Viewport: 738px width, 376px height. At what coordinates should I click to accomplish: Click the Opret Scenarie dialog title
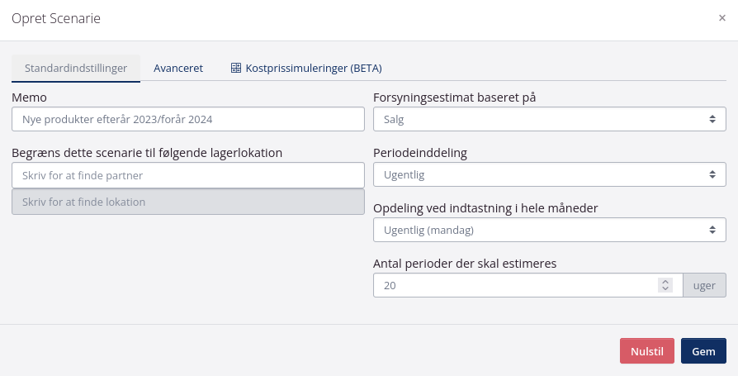coord(56,18)
